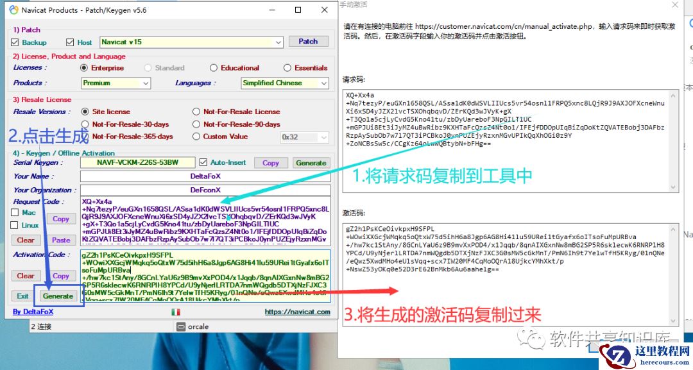Click the Your Organization field DeFconX
Viewport: 693px width, 370px height.
coord(205,190)
